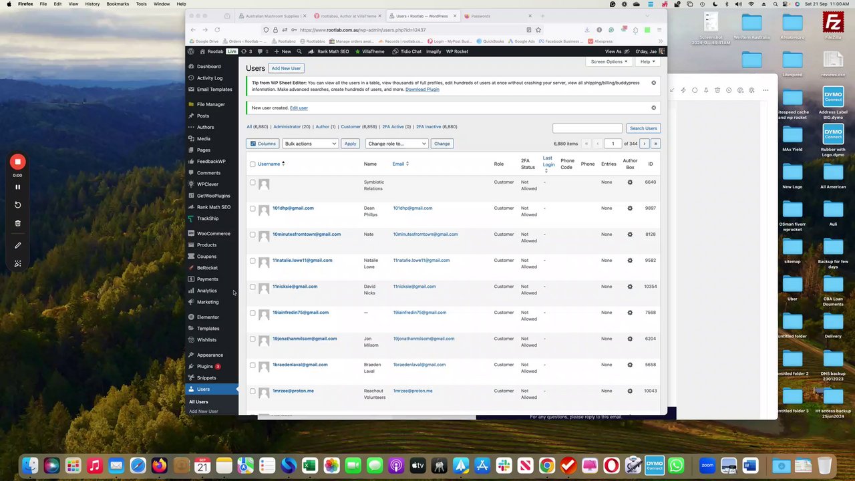
Task: Sort the table by Last Login column
Action: point(548,164)
